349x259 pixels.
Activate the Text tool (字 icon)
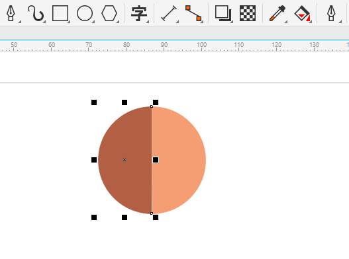(139, 14)
